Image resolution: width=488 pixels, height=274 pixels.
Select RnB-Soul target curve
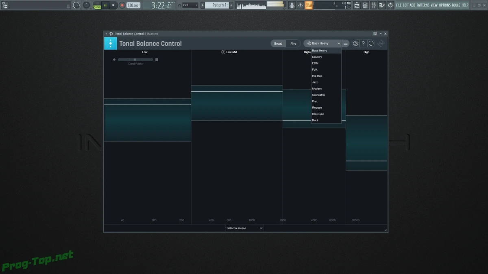326,114
